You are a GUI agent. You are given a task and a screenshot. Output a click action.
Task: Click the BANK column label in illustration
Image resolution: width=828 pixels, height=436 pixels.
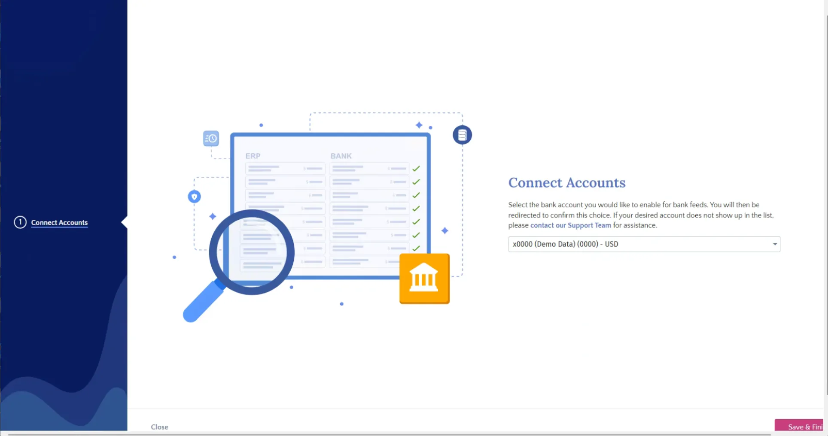(x=341, y=156)
